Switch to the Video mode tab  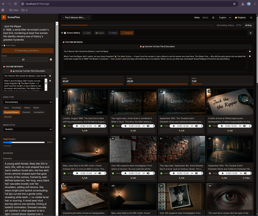coord(197,17)
